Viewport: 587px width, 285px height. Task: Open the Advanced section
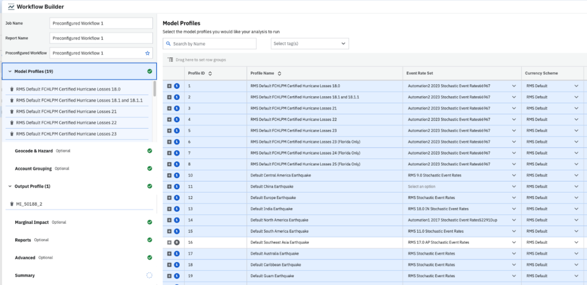(x=24, y=257)
